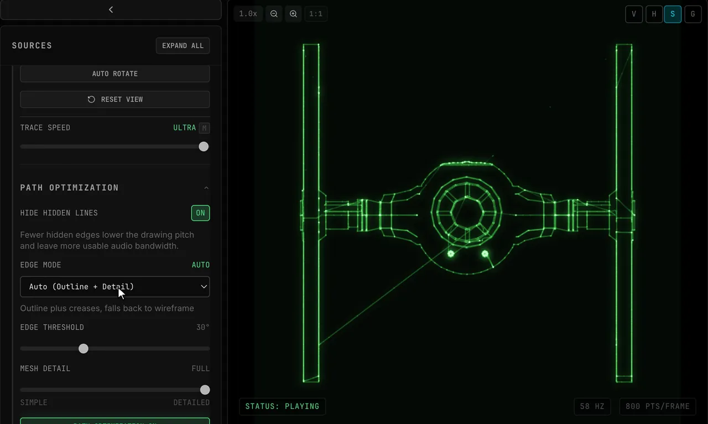Click the Edge Threshold slider handle

84,348
